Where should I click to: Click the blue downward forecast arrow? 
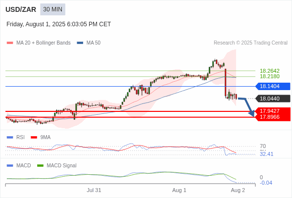pos(246,107)
